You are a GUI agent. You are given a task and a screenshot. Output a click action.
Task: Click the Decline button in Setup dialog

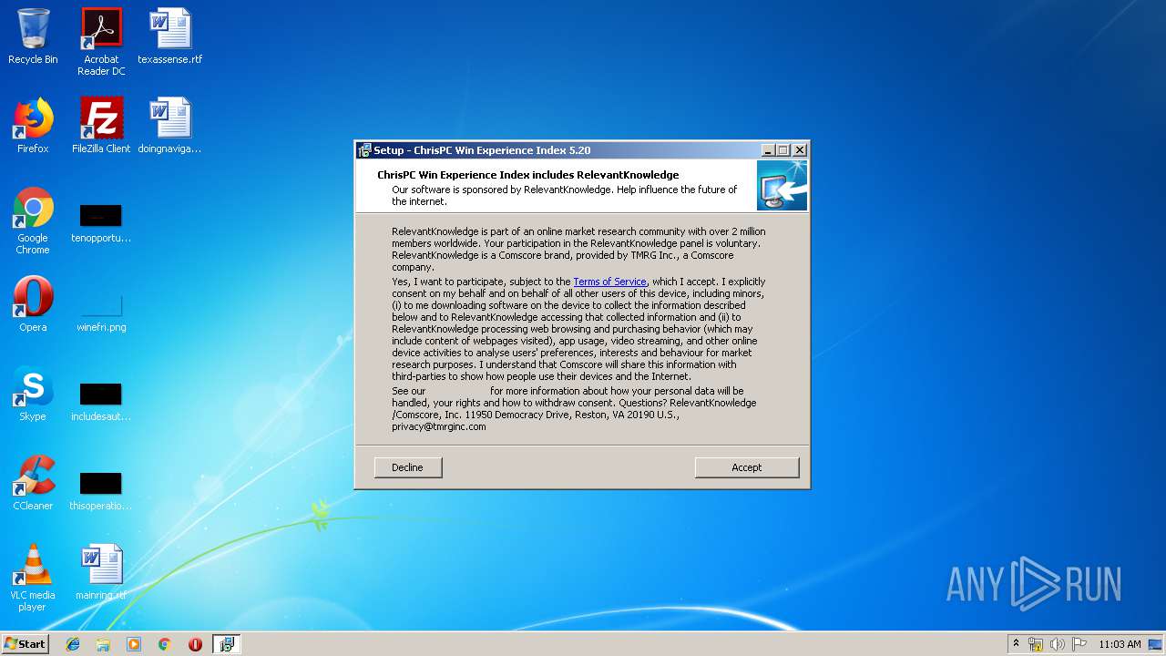click(x=407, y=467)
